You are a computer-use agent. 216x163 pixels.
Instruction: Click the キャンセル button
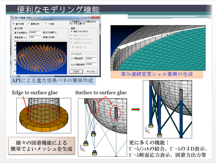(91, 71)
